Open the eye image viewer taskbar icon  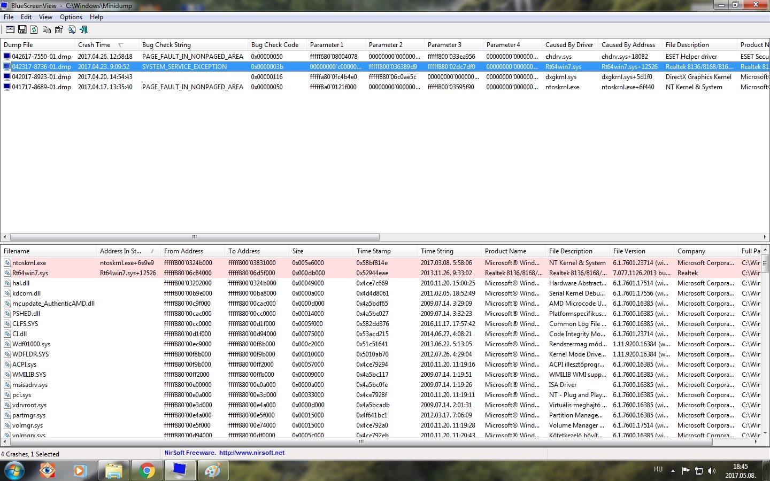(x=48, y=471)
